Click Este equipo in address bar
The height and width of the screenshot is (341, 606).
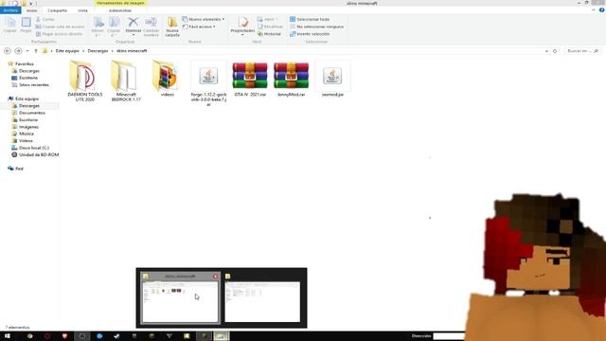pyautogui.click(x=67, y=50)
